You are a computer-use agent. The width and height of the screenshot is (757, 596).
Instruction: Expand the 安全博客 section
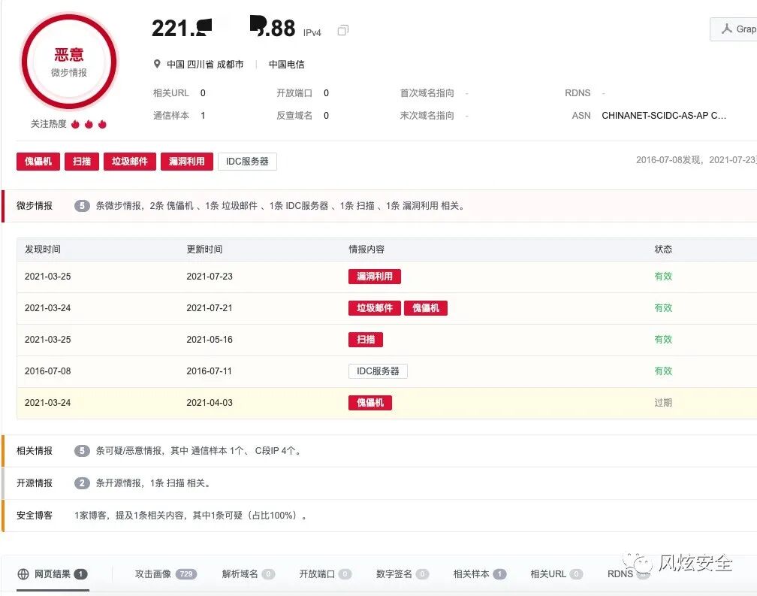(34, 516)
